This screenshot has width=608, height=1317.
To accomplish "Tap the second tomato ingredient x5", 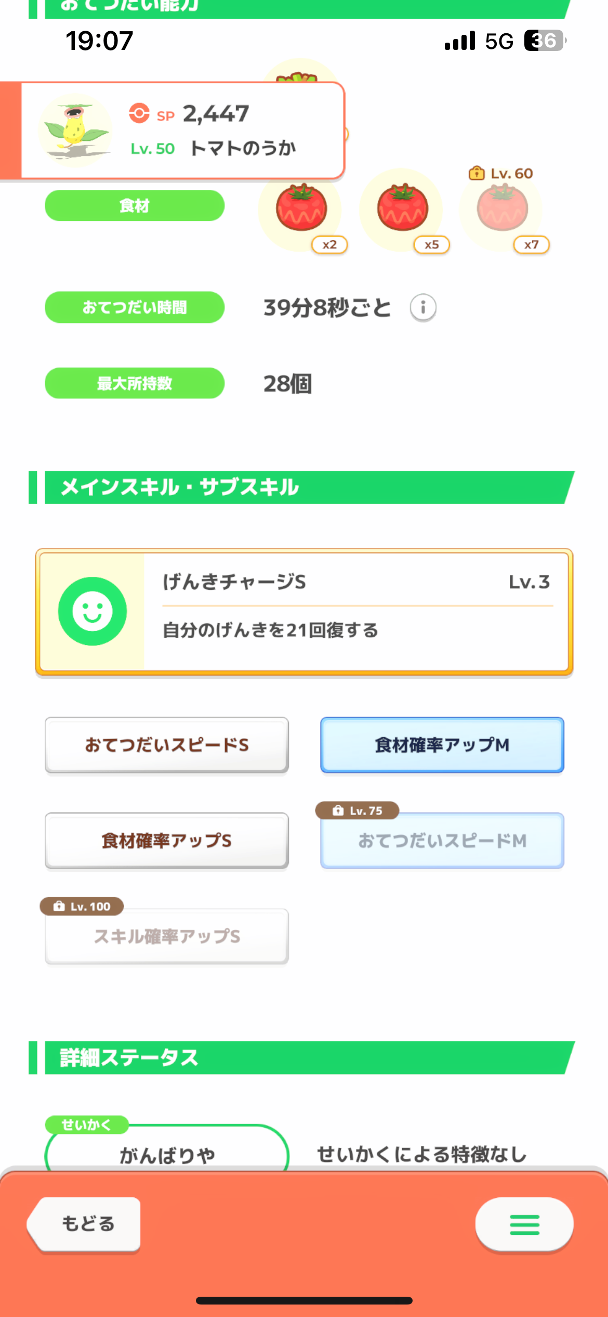I will coord(402,210).
